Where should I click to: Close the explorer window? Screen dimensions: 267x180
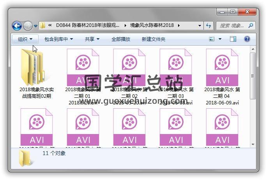tap(247, 12)
